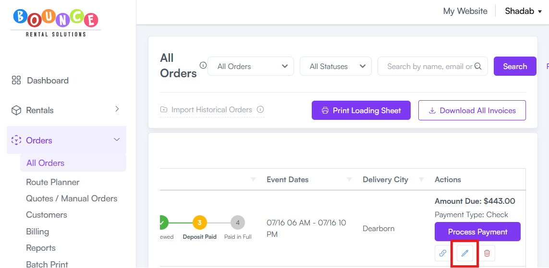This screenshot has width=549, height=268.
Task: Select step 3 Deposit Paid status circle
Action: [x=200, y=222]
